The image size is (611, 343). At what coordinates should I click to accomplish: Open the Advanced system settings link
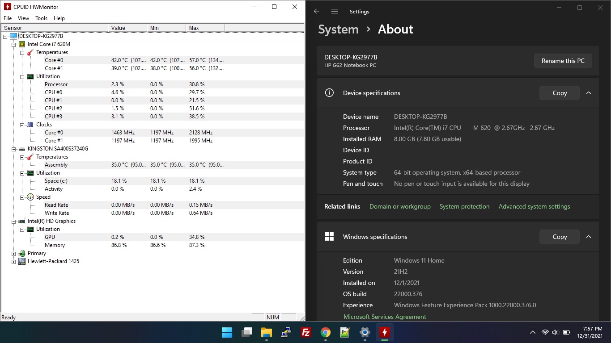point(534,206)
